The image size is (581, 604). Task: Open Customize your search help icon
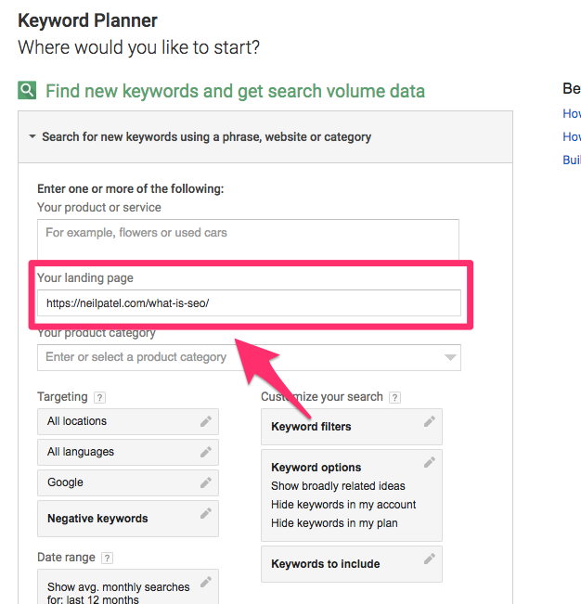coord(395,398)
